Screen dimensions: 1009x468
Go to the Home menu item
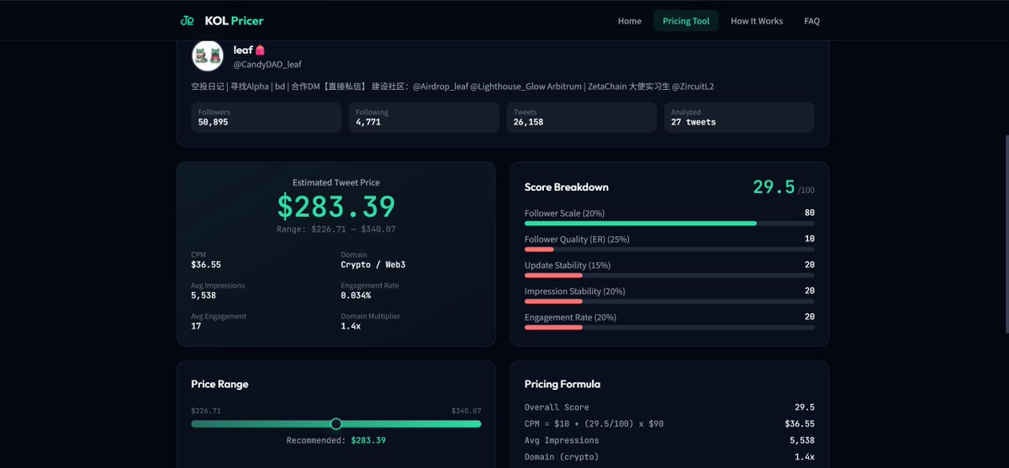(x=629, y=21)
